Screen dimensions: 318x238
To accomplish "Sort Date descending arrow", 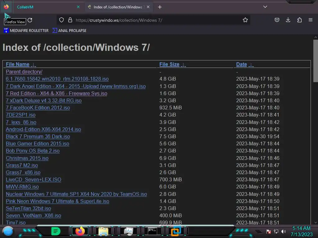I will 251,65.
